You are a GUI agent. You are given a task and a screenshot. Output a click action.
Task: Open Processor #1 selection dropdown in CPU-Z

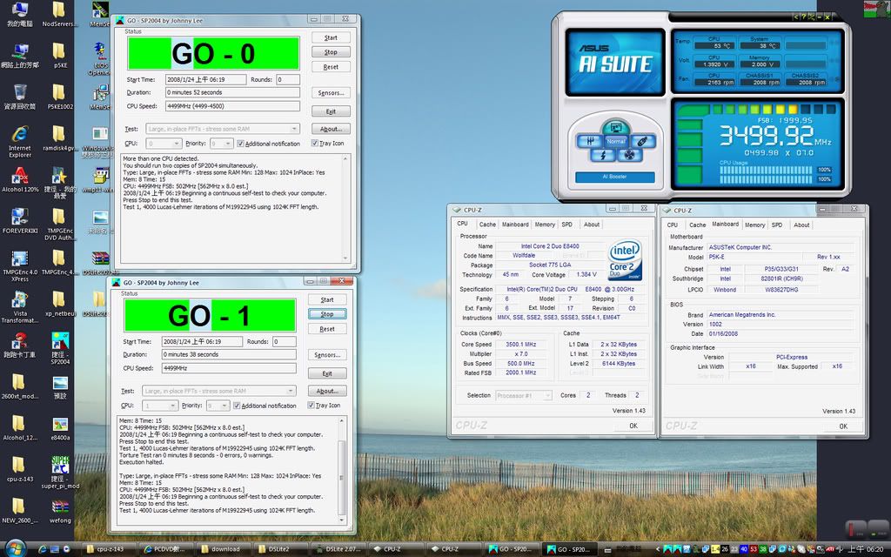(x=523, y=396)
